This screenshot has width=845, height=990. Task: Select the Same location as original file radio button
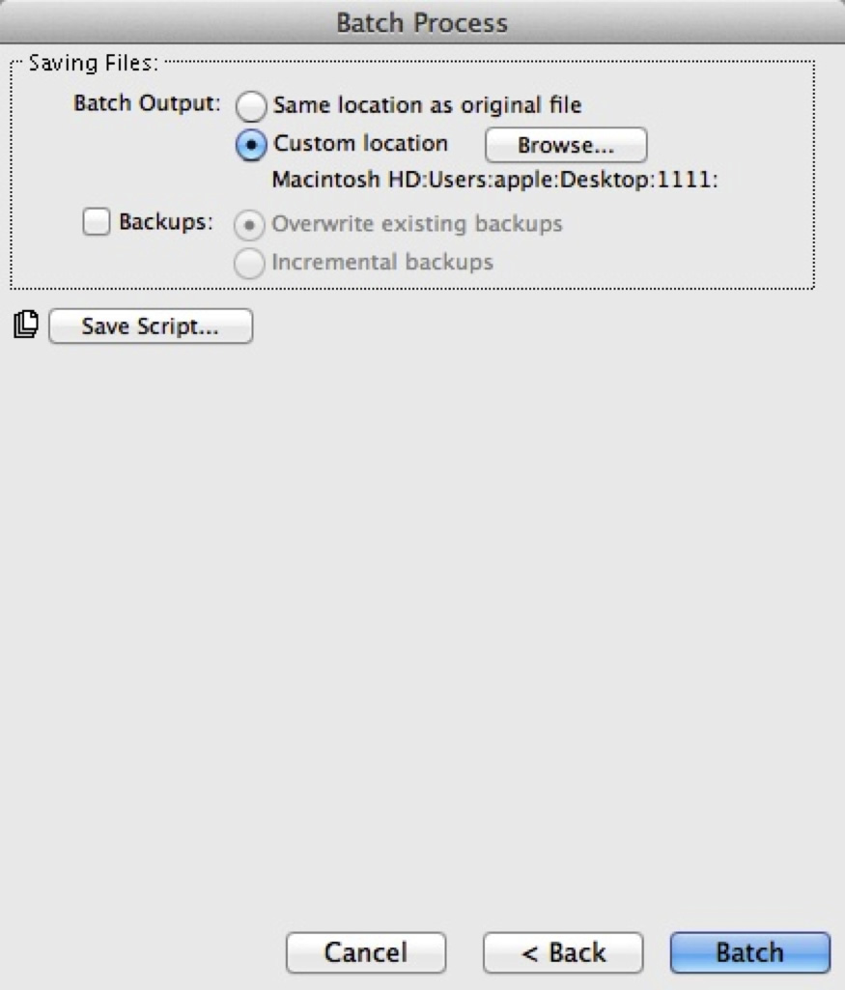click(250, 106)
